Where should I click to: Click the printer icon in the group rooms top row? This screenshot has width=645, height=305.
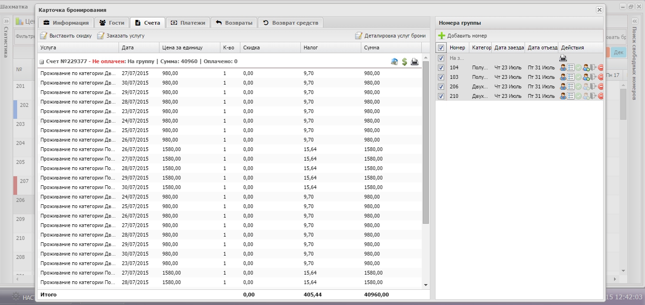563,58
